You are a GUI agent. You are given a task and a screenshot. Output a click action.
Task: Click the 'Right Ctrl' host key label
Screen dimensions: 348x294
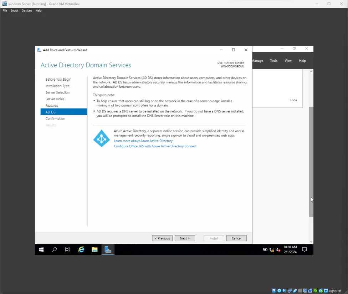coord(335,291)
